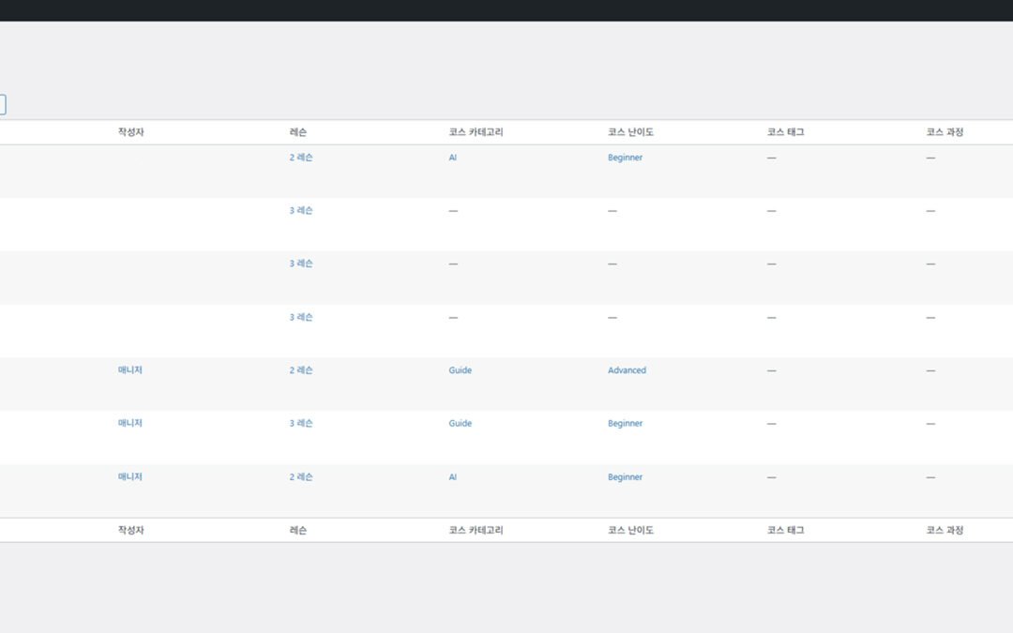Click 코스 과정 label in table footer
1013x633 pixels.
click(945, 530)
